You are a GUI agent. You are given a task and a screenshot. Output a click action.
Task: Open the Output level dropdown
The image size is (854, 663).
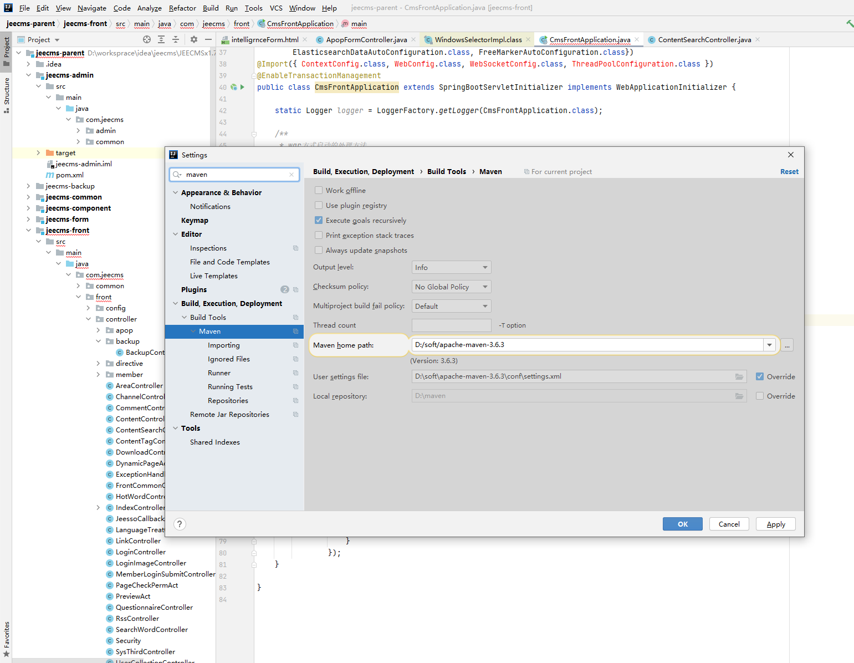click(451, 267)
